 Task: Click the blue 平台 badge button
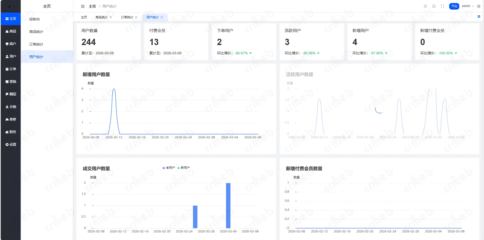click(454, 6)
